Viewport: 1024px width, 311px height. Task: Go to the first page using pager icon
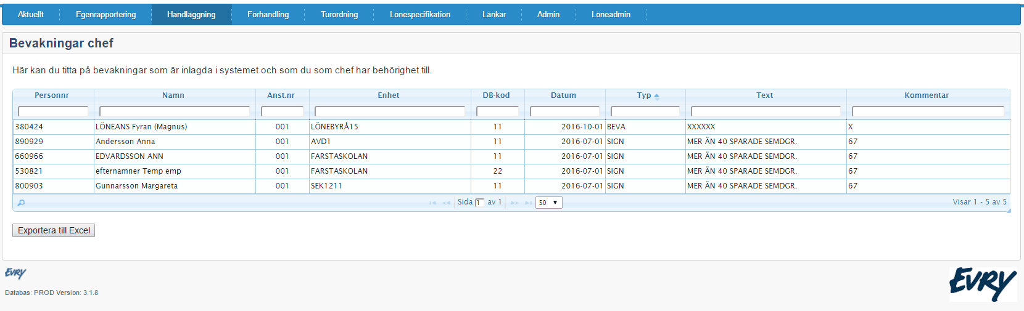tap(432, 203)
